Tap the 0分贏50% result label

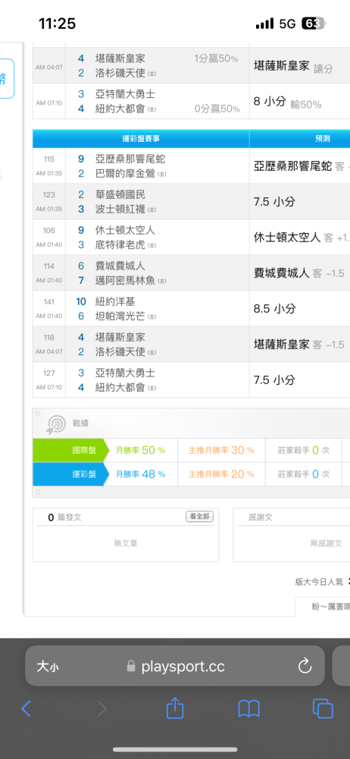click(217, 109)
